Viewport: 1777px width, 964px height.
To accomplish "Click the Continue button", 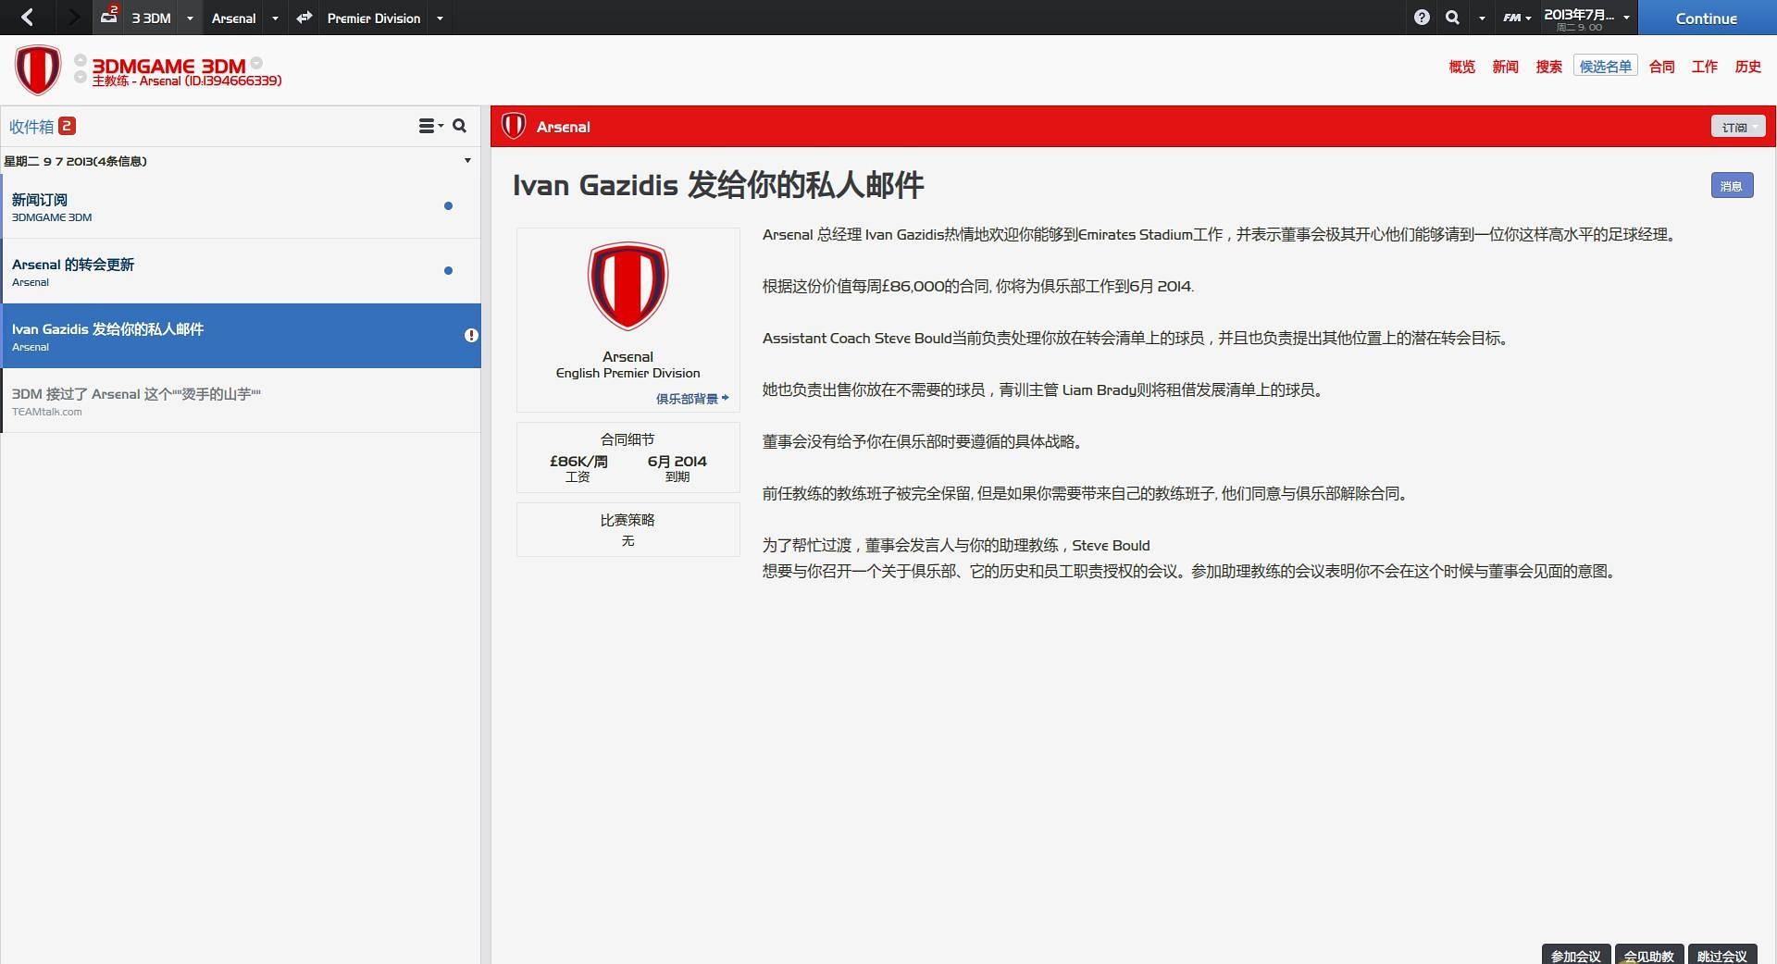I will (x=1707, y=18).
